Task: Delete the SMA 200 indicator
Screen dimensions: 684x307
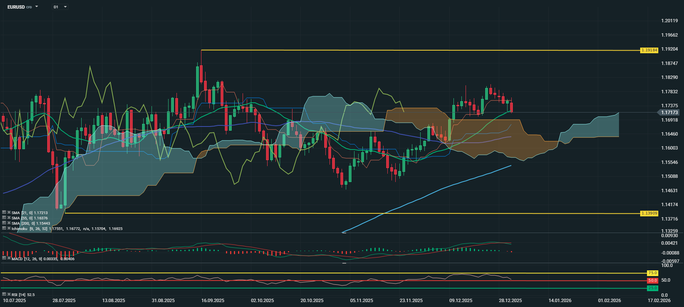Action: pos(9,223)
